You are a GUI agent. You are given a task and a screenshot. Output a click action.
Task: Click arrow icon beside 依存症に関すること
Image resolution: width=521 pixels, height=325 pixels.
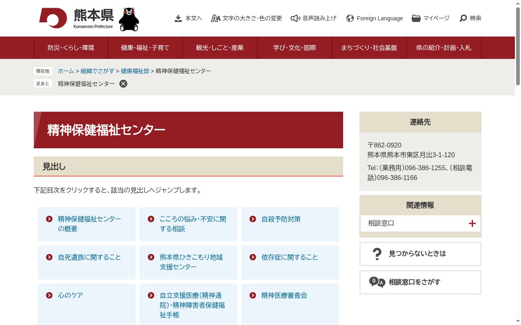pyautogui.click(x=253, y=257)
